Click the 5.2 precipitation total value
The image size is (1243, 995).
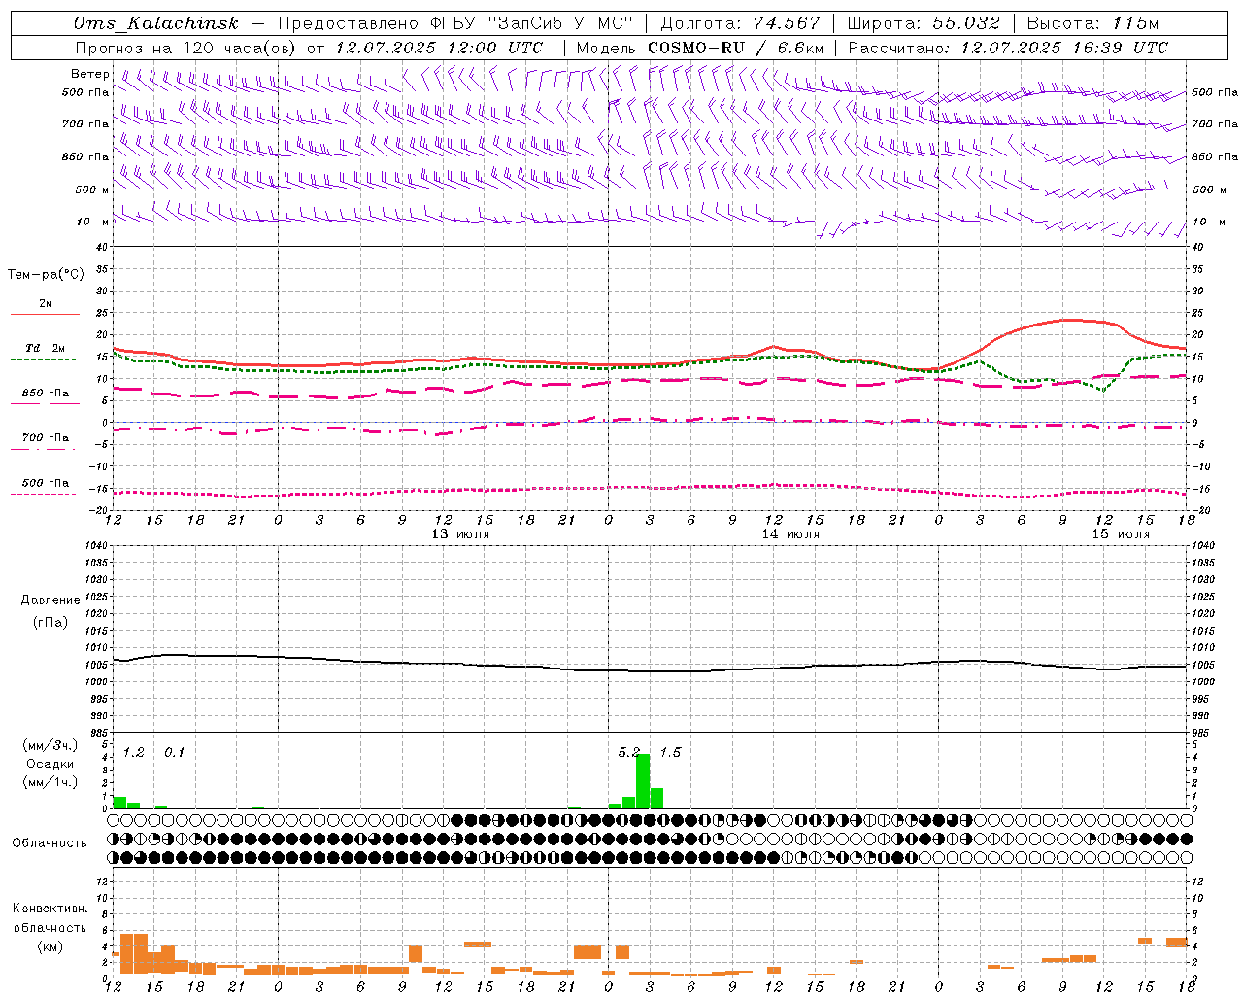click(629, 753)
